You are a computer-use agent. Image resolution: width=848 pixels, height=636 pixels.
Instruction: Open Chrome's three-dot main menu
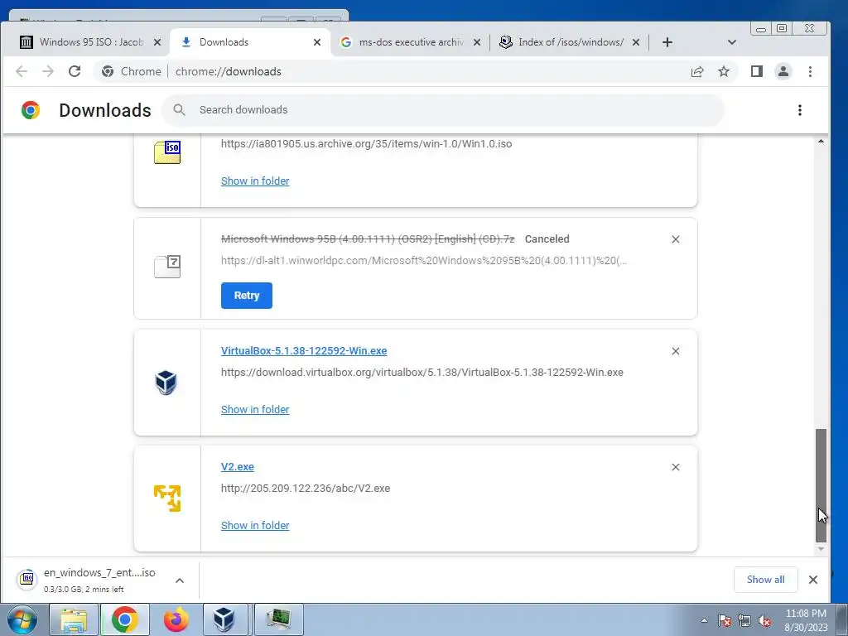pyautogui.click(x=810, y=71)
